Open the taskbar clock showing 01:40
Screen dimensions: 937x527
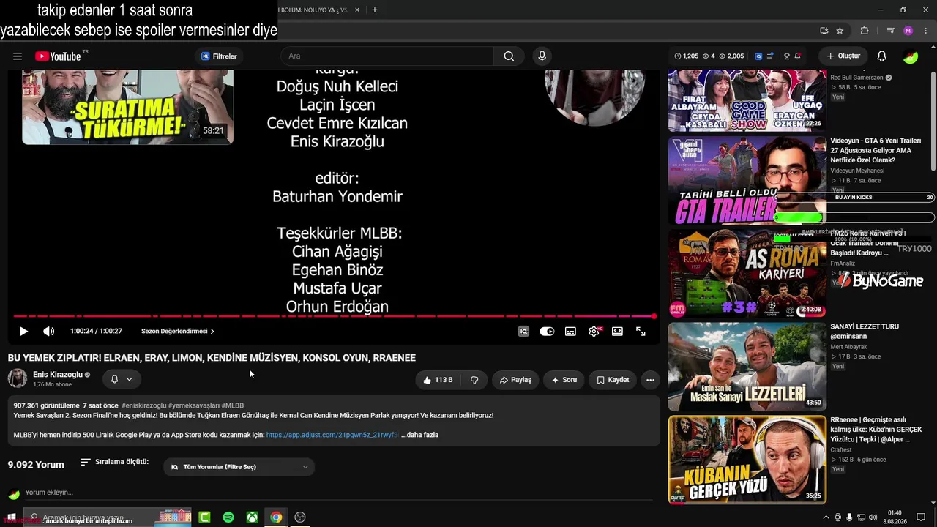(x=895, y=517)
